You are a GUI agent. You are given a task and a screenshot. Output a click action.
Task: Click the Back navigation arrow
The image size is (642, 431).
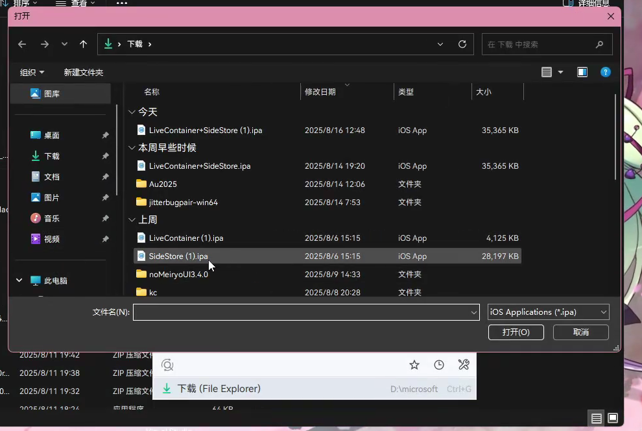[22, 44]
